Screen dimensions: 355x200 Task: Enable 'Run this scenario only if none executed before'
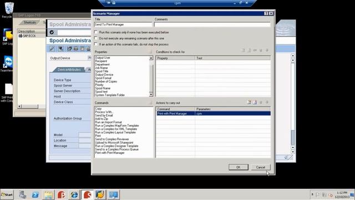tap(96, 32)
